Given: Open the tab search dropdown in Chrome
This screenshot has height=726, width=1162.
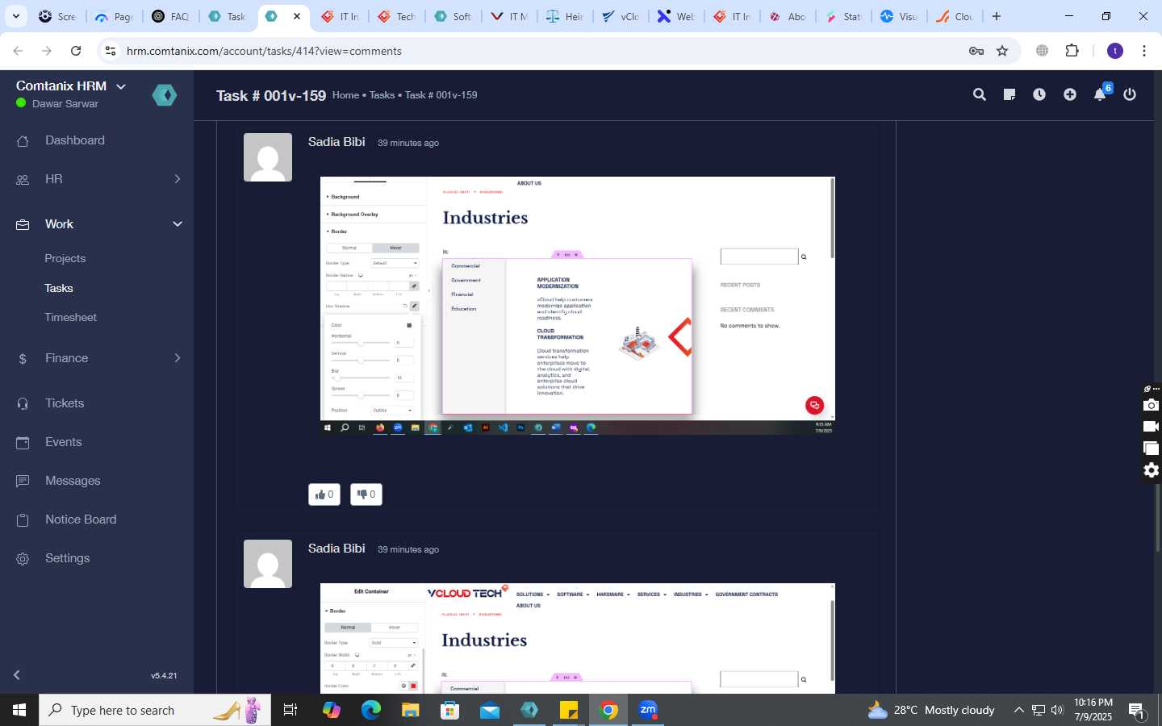Looking at the screenshot, I should [x=15, y=16].
